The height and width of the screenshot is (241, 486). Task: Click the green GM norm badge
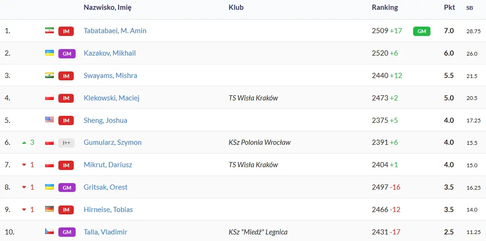[422, 31]
